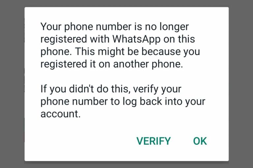
Task: Click white space between VERIFY and OK
Action: pos(182,141)
